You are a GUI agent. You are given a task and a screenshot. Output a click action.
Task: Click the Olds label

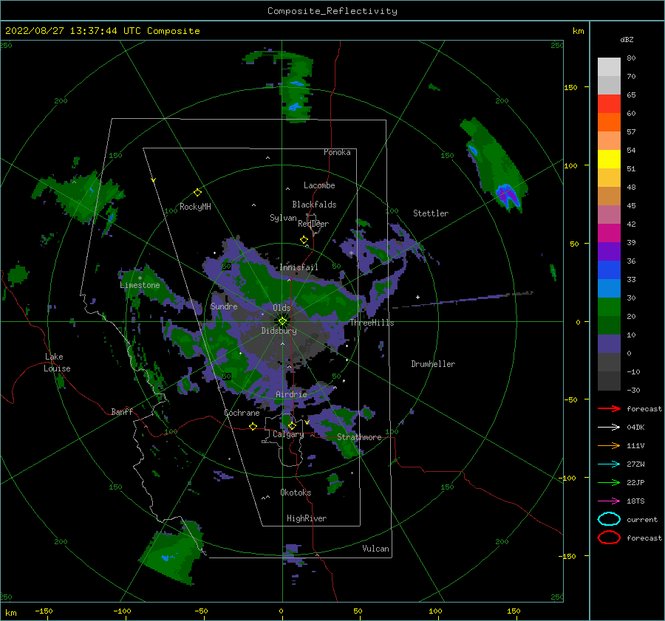(x=282, y=308)
